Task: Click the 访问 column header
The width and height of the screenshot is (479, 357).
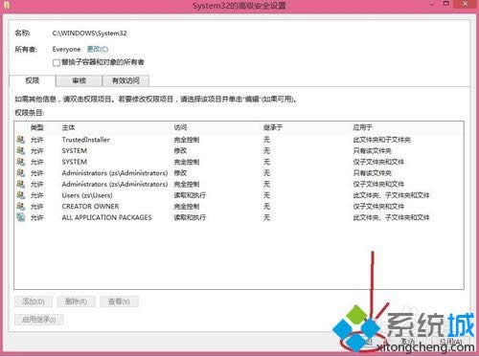Action: coord(180,127)
